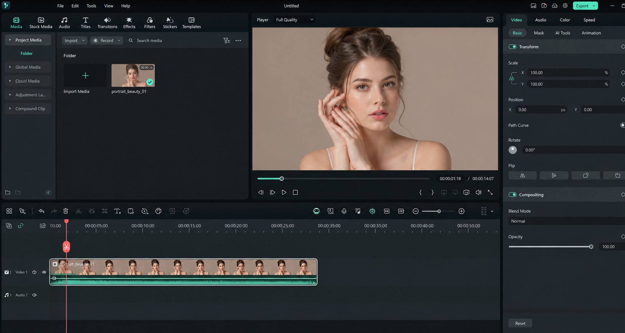
Task: Select the crop tool in timeline toolbar
Action: click(x=104, y=211)
